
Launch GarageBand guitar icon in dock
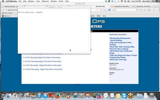click(x=69, y=96)
